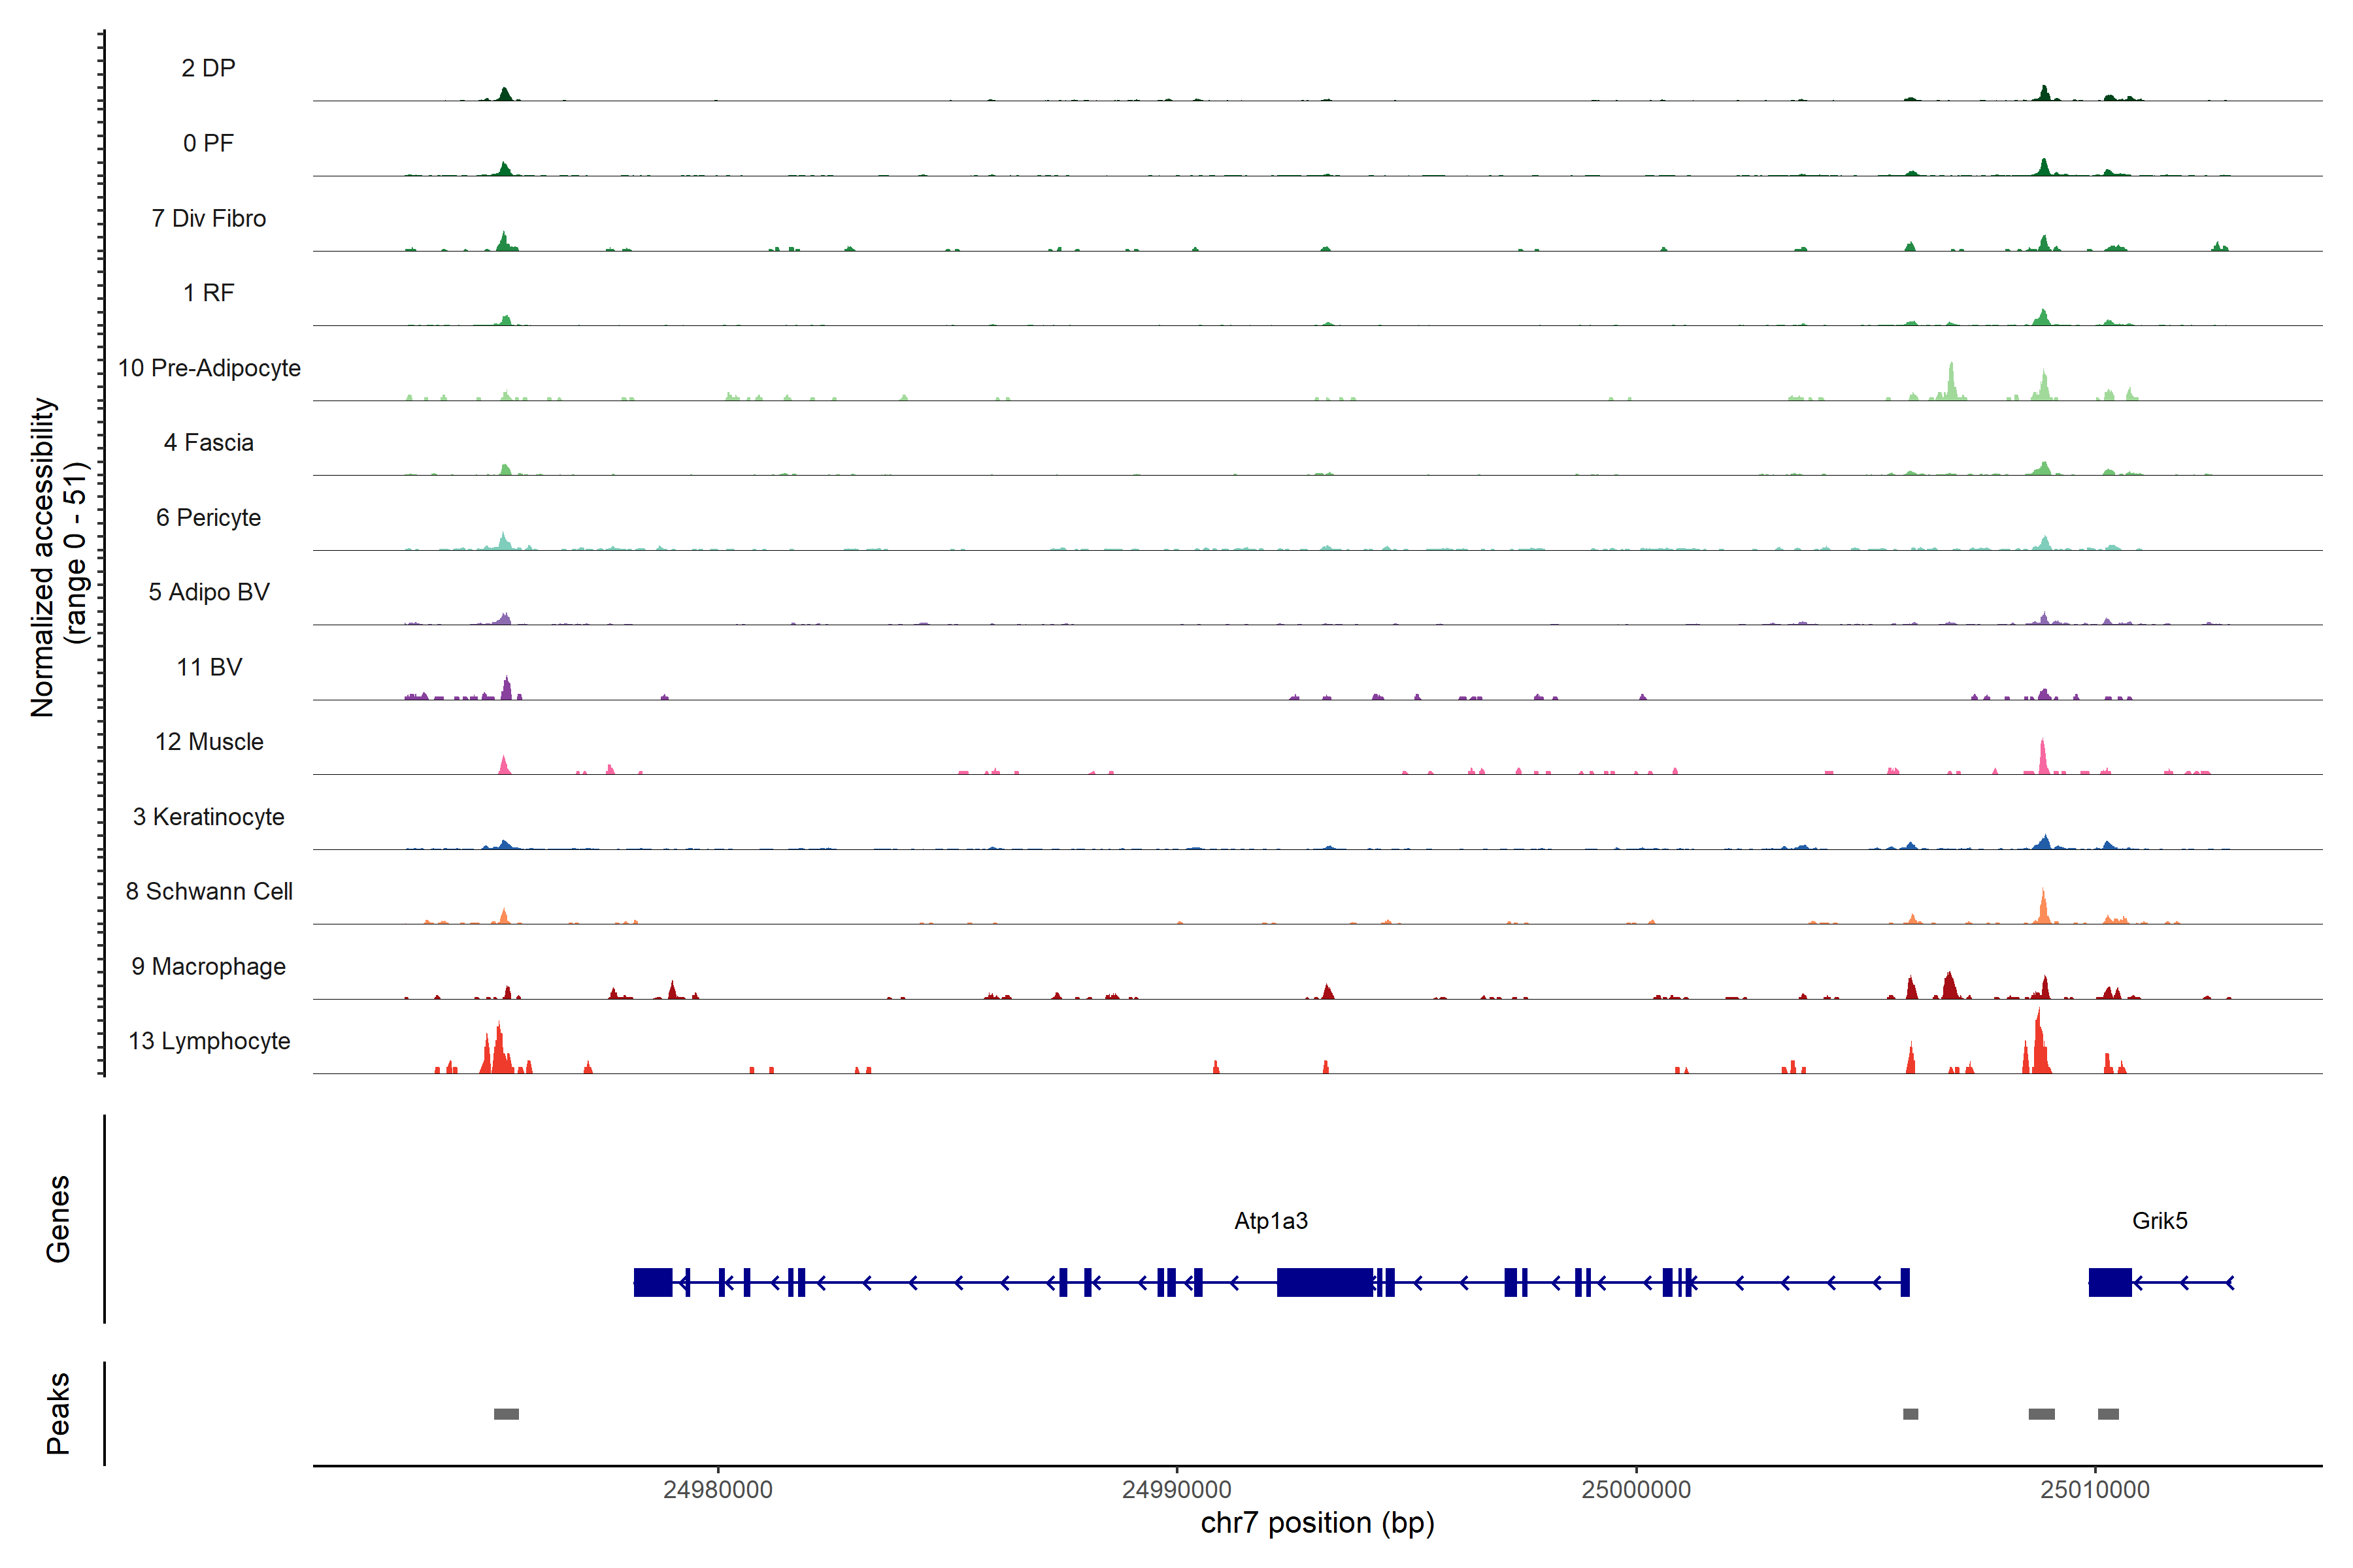The width and height of the screenshot is (2353, 1568).
Task: Click the large Atp1a3 middle exon block
Action: [x=1325, y=1282]
